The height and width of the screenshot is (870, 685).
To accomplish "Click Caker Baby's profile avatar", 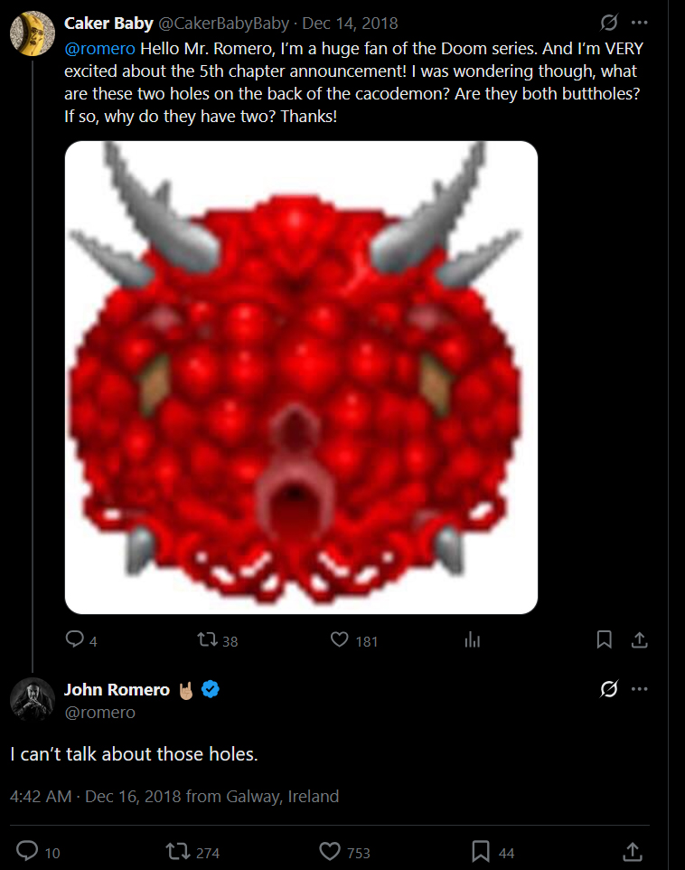I will point(33,33).
